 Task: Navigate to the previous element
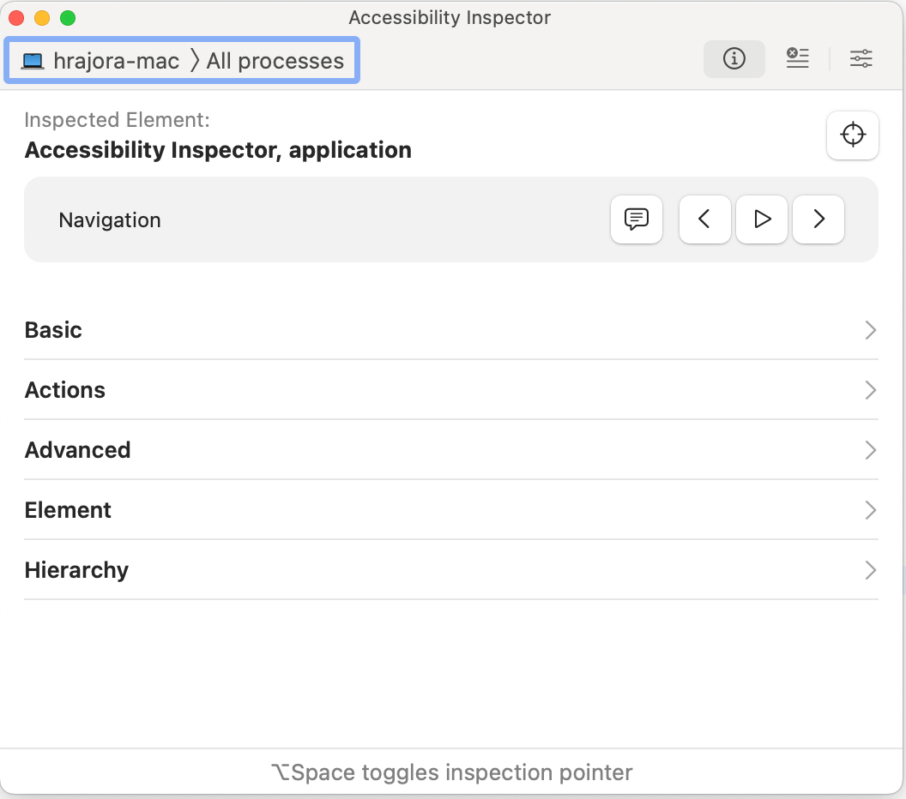click(x=704, y=219)
